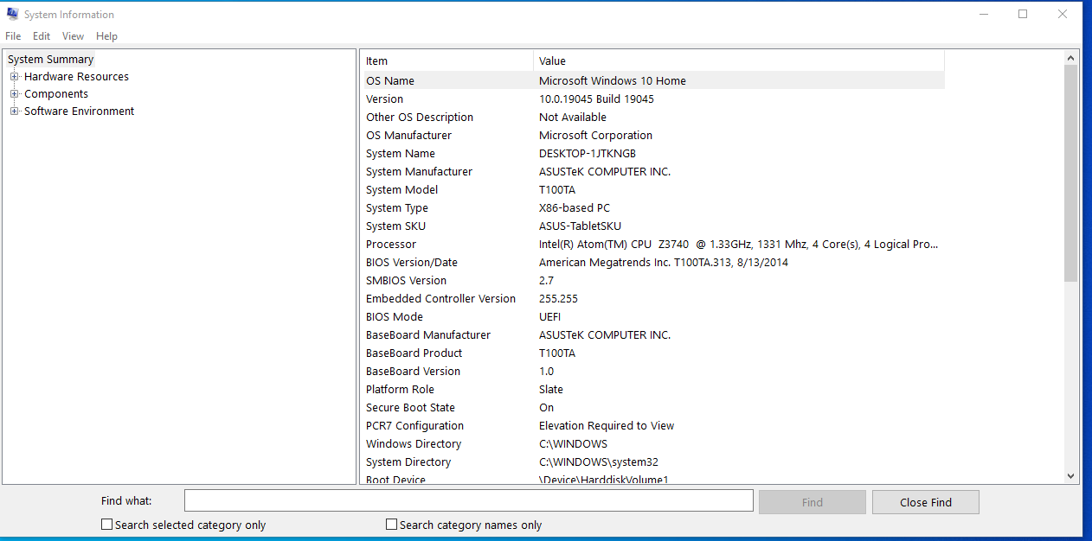Click the scroll up arrow of the details list
This screenshot has width=1092, height=541.
(x=1070, y=58)
